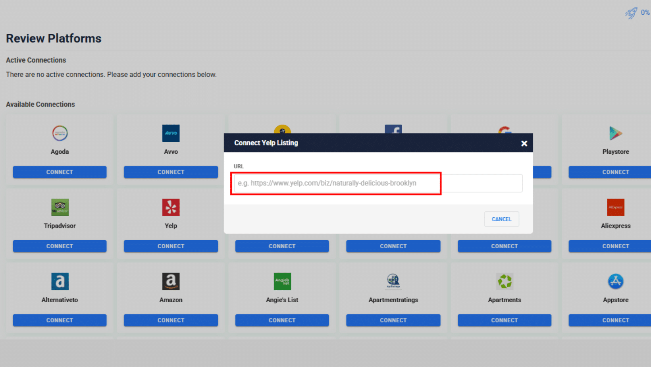Click the Alternativeto blue logo icon
The image size is (651, 367).
(x=60, y=281)
